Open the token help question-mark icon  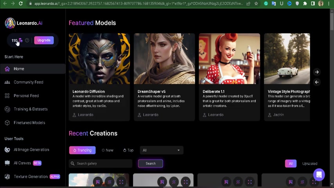(x=27, y=40)
